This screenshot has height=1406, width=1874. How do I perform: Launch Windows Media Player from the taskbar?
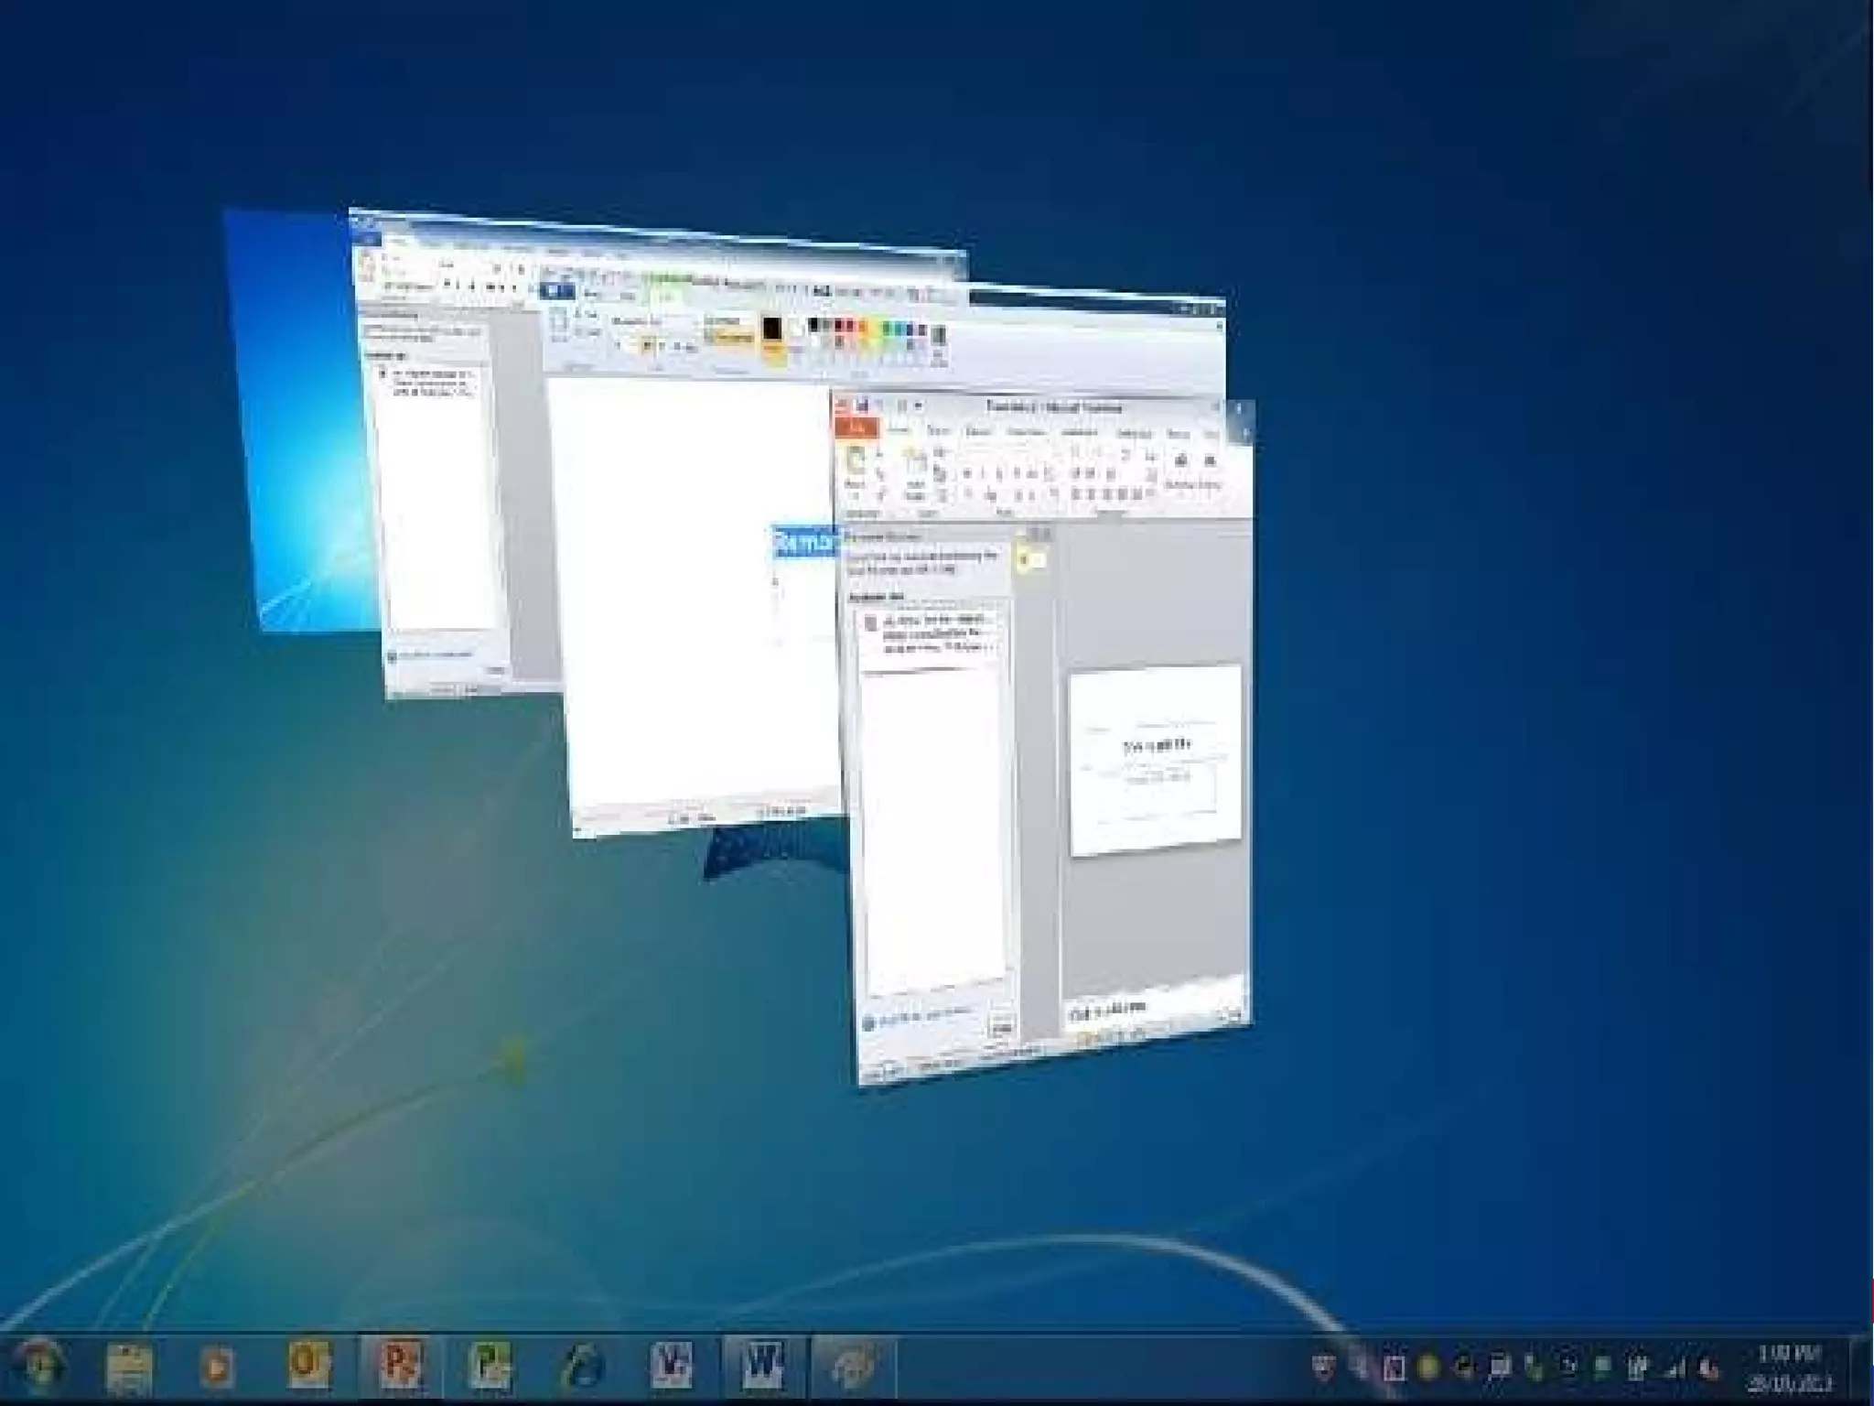[217, 1368]
